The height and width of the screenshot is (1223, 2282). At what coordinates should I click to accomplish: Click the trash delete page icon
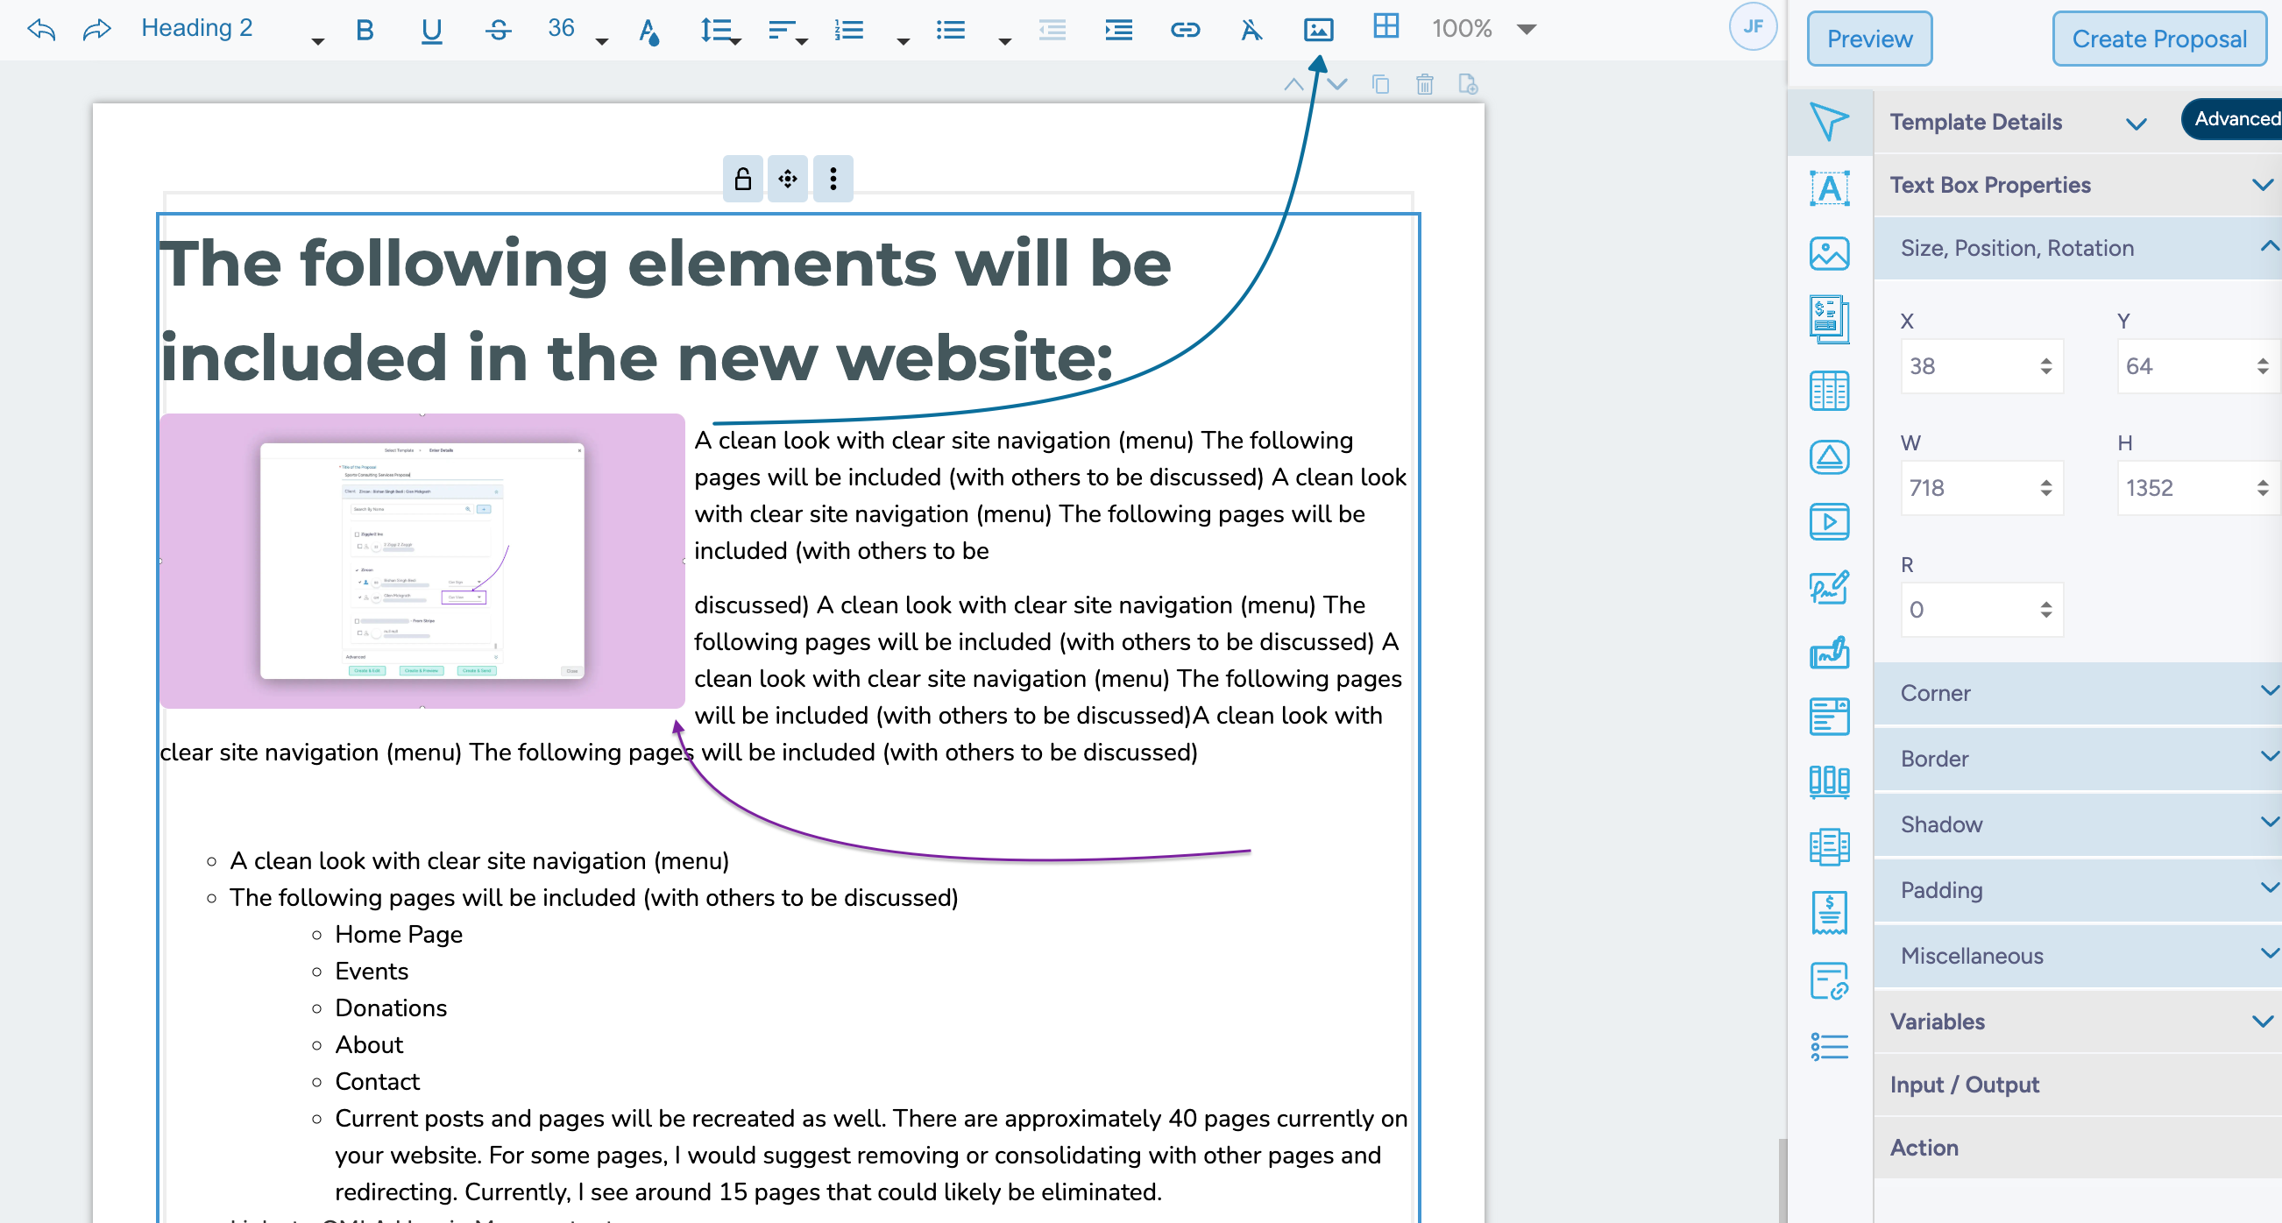click(x=1423, y=84)
